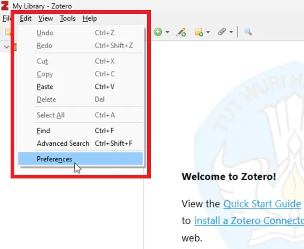Open the Edit menu
This screenshot has width=304, height=249.
click(x=25, y=18)
